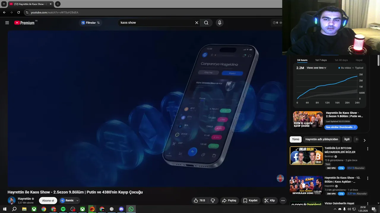Click the '382 VPH' badge

coord(331,168)
